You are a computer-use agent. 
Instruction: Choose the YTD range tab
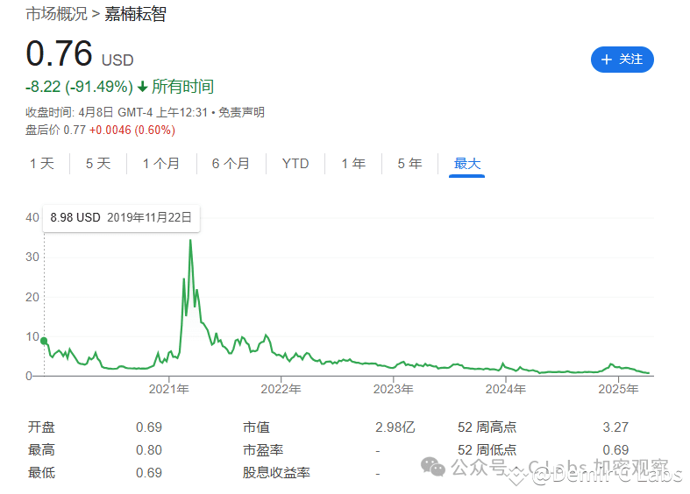coord(295,164)
